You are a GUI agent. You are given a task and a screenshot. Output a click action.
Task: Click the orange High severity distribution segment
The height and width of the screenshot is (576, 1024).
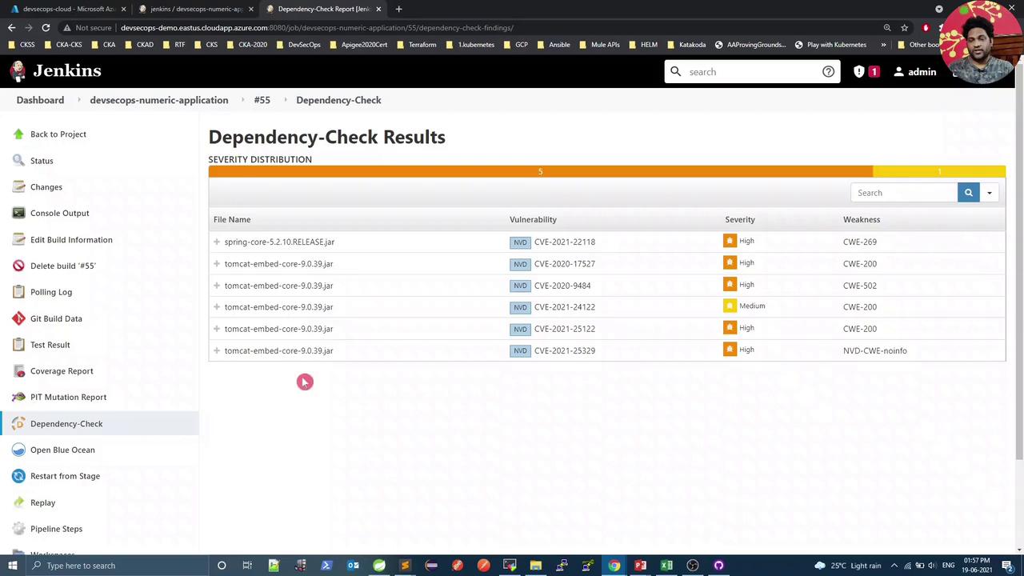[540, 171]
